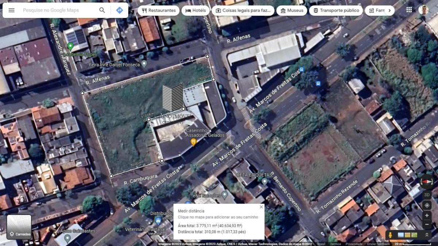Select the Transporte público chip
This screenshot has height=246, width=438.
pyautogui.click(x=336, y=11)
